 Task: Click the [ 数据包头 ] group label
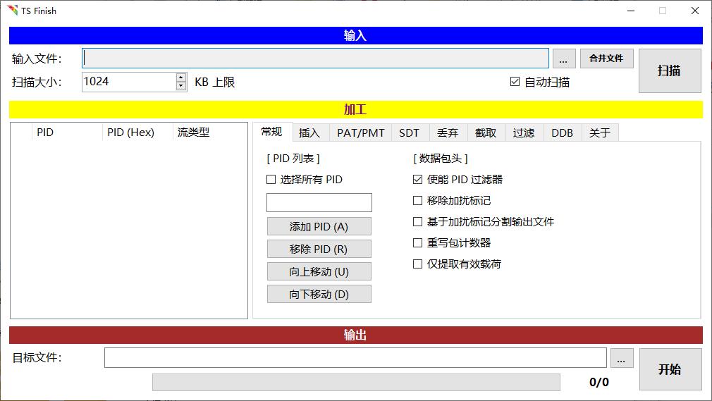tap(441, 159)
